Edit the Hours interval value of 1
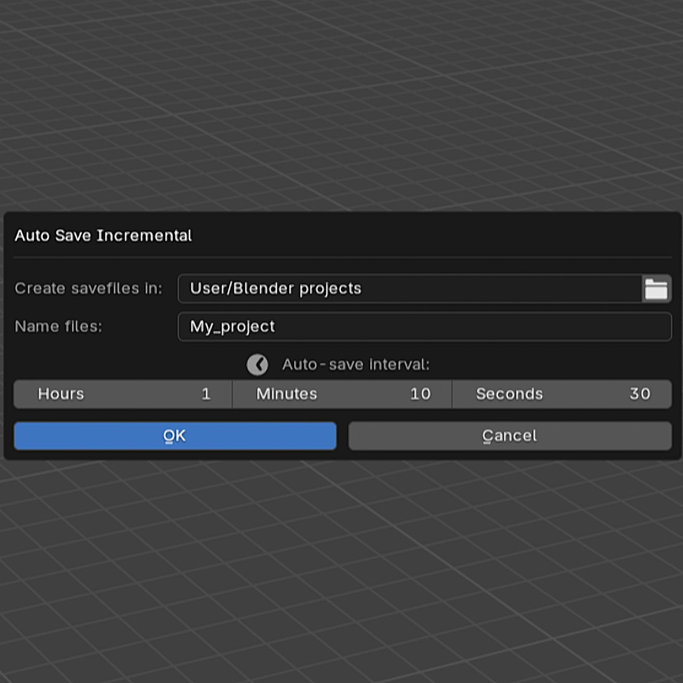This screenshot has width=683, height=683. tap(122, 393)
